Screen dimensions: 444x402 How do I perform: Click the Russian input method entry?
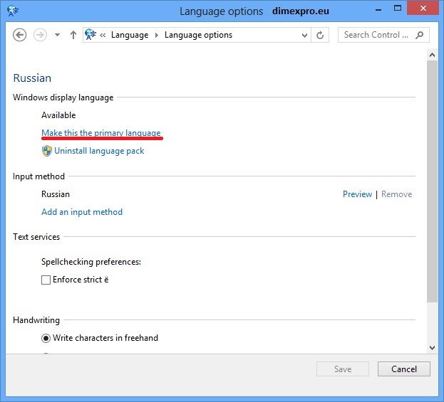(56, 194)
